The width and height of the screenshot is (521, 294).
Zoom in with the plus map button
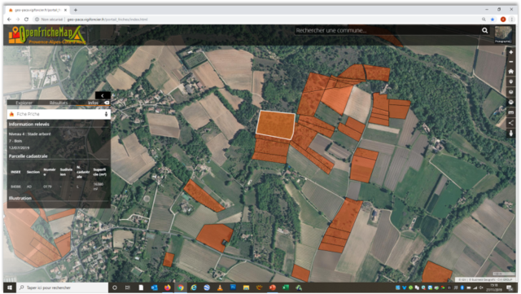point(511,52)
